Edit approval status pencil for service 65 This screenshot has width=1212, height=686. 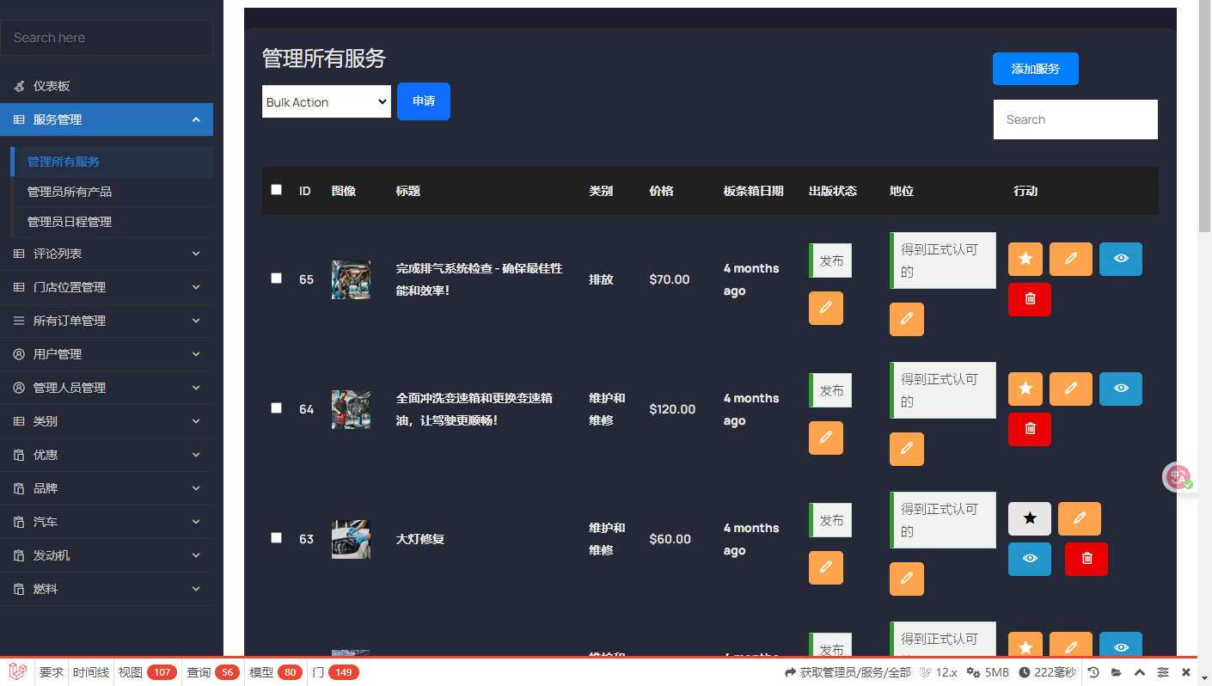[x=907, y=319]
